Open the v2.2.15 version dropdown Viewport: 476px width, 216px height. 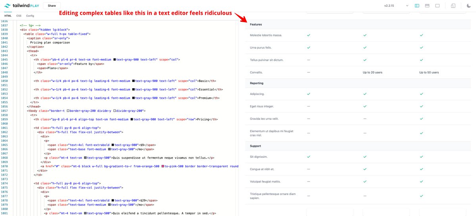point(396,6)
